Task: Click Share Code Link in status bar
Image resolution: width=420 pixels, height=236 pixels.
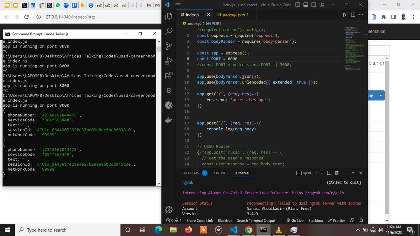Action: (x=199, y=221)
